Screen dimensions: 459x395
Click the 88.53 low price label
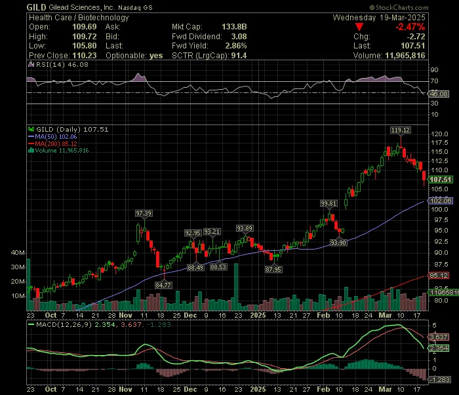[x=218, y=267]
